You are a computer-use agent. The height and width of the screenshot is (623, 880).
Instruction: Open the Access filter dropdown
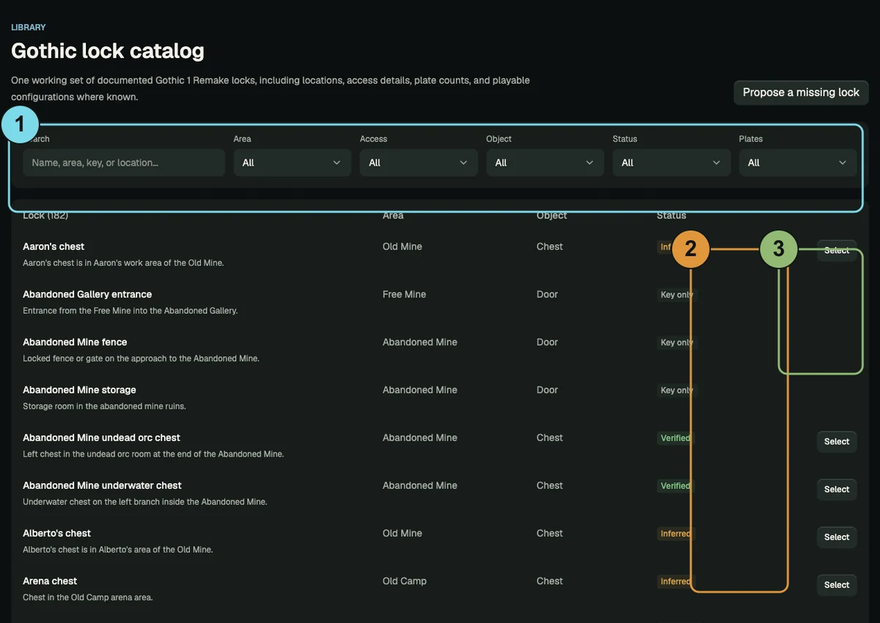point(419,163)
